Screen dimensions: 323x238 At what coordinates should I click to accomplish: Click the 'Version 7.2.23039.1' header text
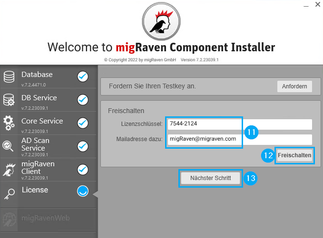(200, 60)
